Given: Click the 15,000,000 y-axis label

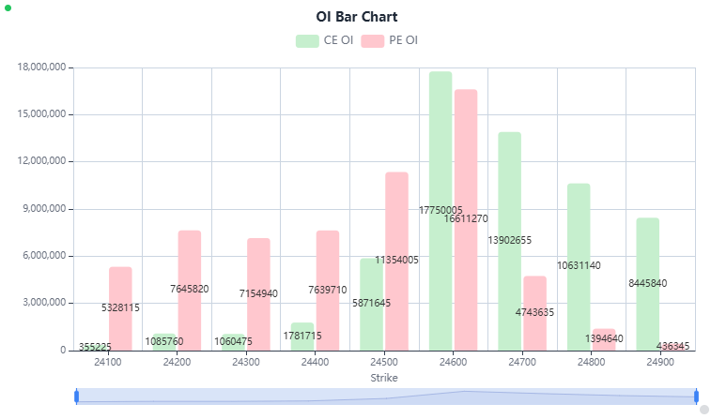Looking at the screenshot, I should (41, 114).
